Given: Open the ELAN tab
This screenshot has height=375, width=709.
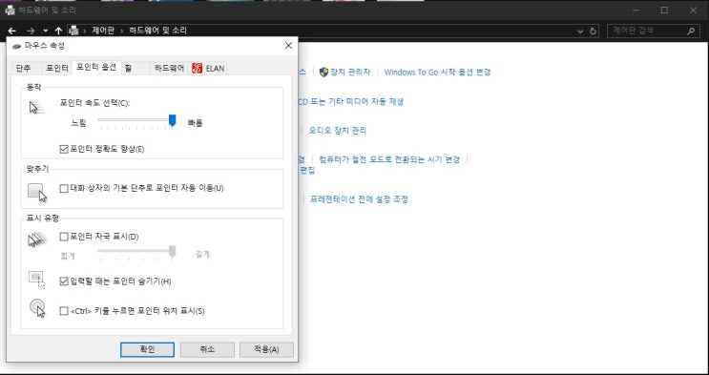Looking at the screenshot, I should click(208, 69).
